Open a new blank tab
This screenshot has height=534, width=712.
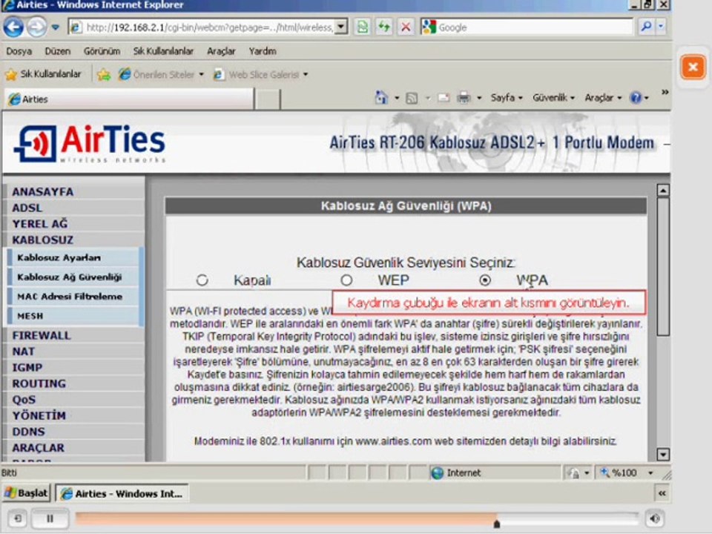click(x=268, y=99)
